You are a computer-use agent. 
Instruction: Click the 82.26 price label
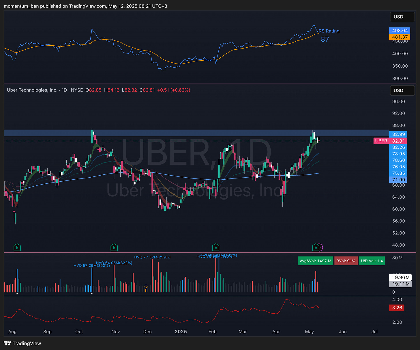pos(398,147)
